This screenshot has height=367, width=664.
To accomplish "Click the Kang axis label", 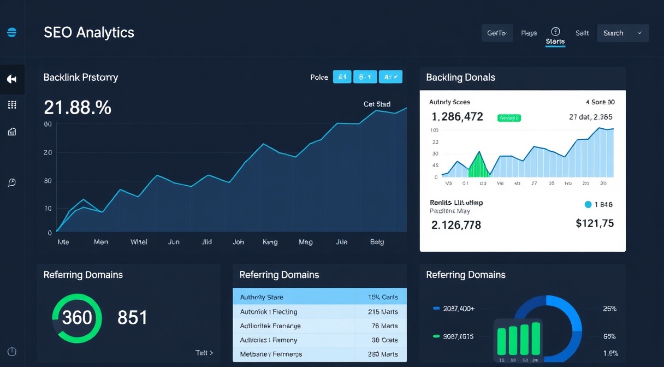I will pyautogui.click(x=270, y=241).
